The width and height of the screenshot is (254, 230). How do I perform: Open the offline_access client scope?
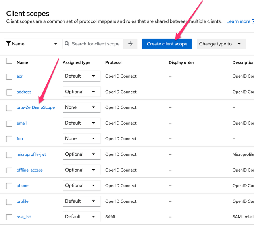click(x=30, y=170)
